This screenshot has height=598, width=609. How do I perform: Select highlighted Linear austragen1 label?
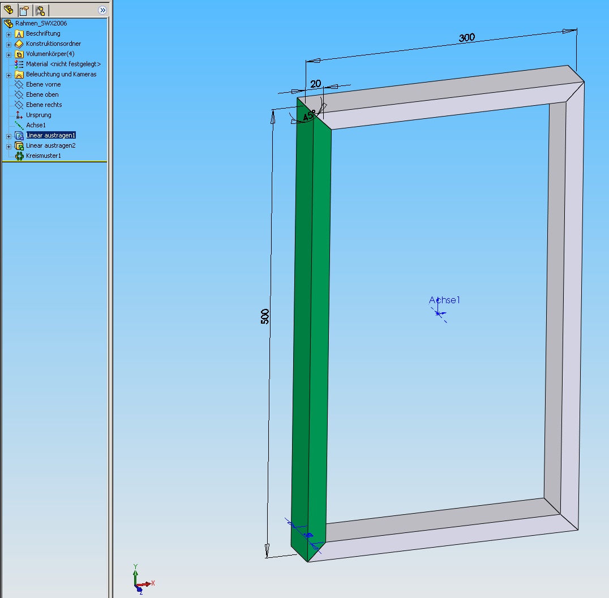(51, 135)
